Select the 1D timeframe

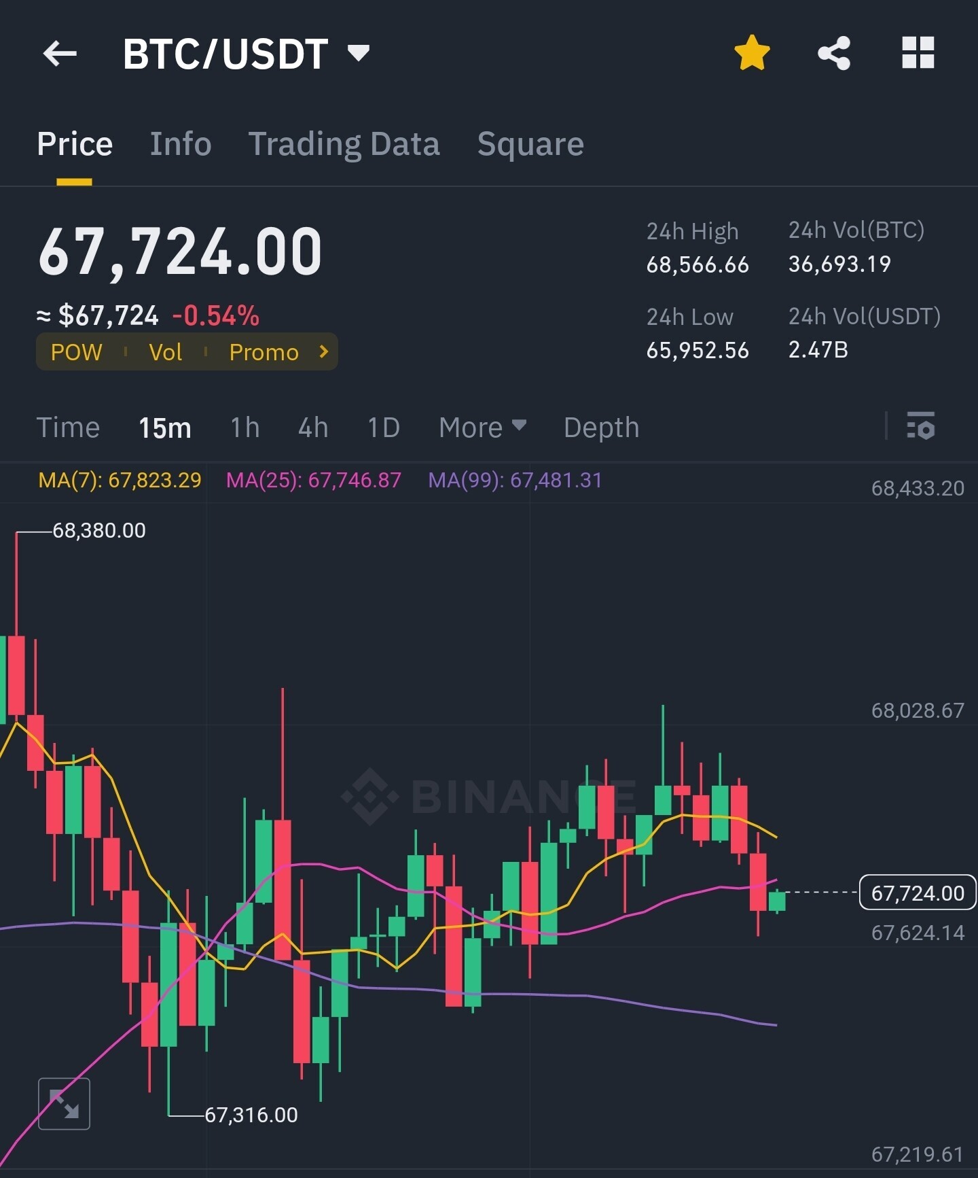coord(383,428)
